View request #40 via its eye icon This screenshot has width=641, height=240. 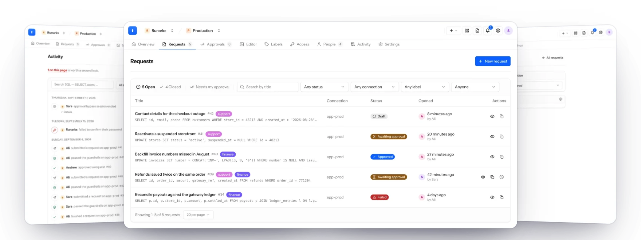click(492, 157)
